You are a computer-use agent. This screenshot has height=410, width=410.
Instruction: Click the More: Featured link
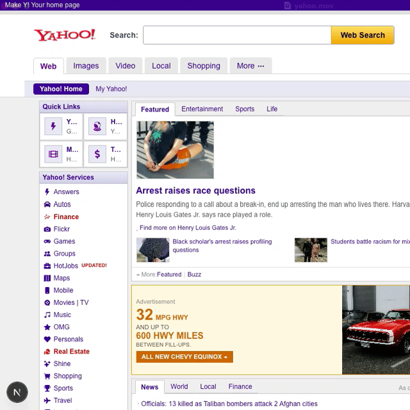click(x=169, y=274)
